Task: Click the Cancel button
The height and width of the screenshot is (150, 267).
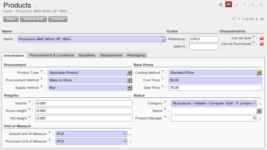Action: (58, 19)
